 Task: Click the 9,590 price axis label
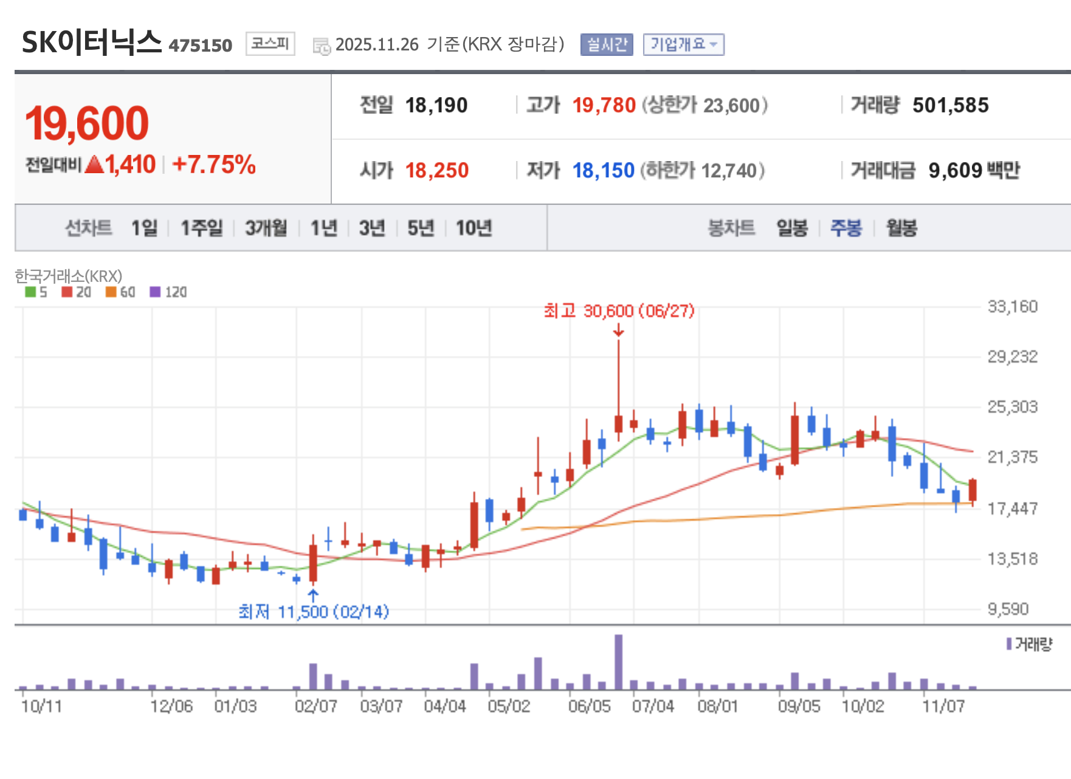pos(1008,609)
